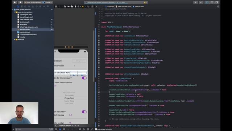232x131 pixels.
Task: Toggle the document outline button
Action: 56,126
